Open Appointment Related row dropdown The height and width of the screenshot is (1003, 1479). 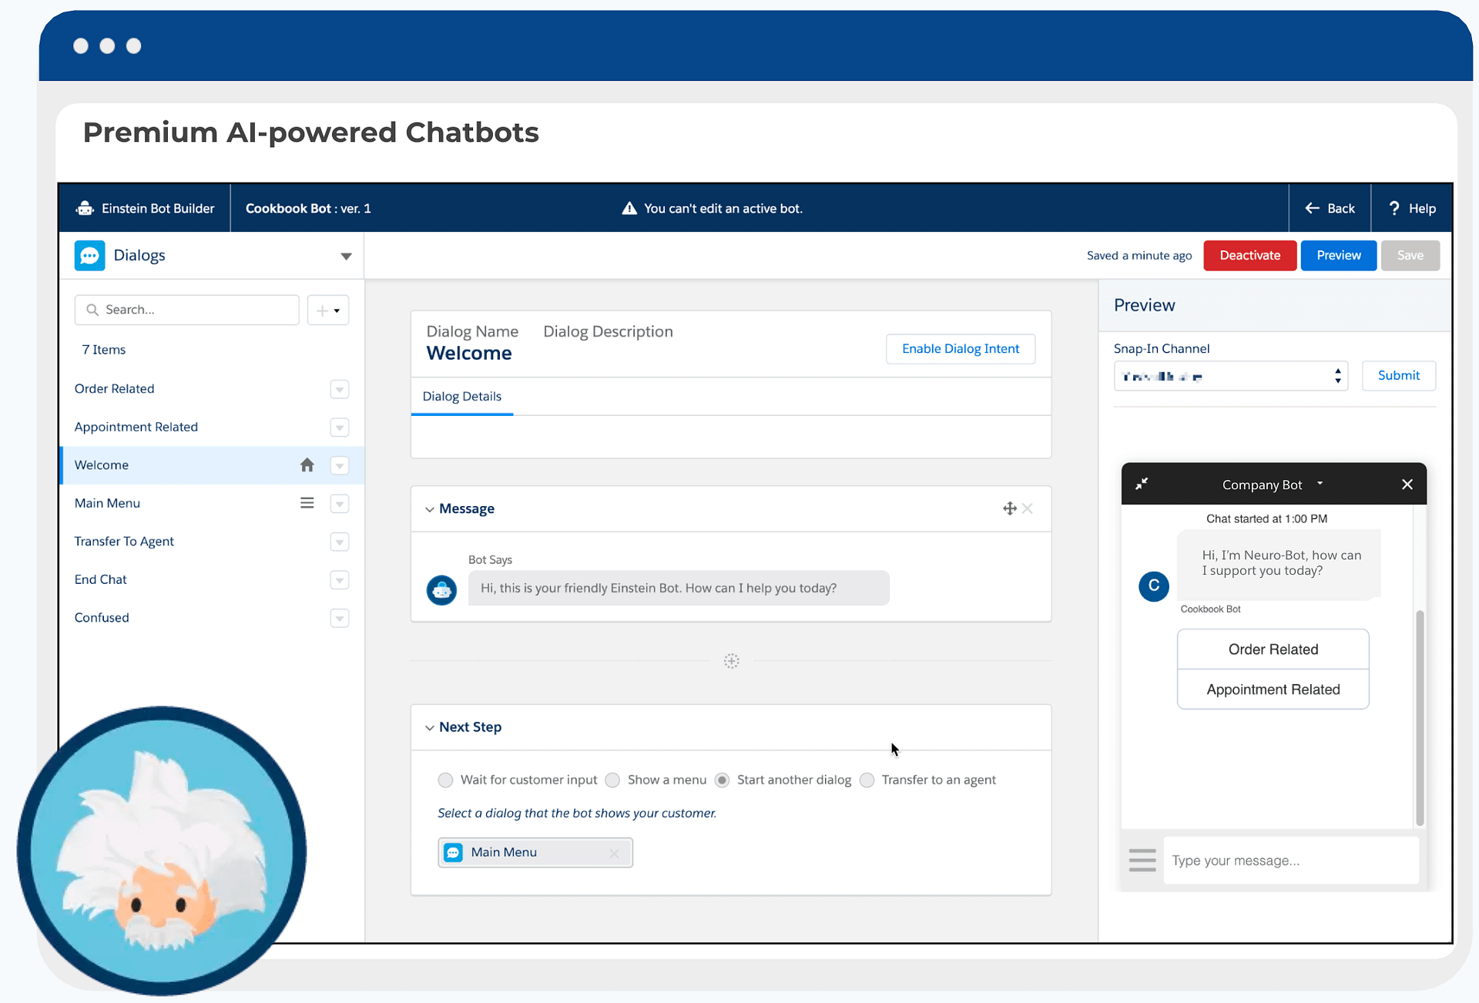click(339, 427)
